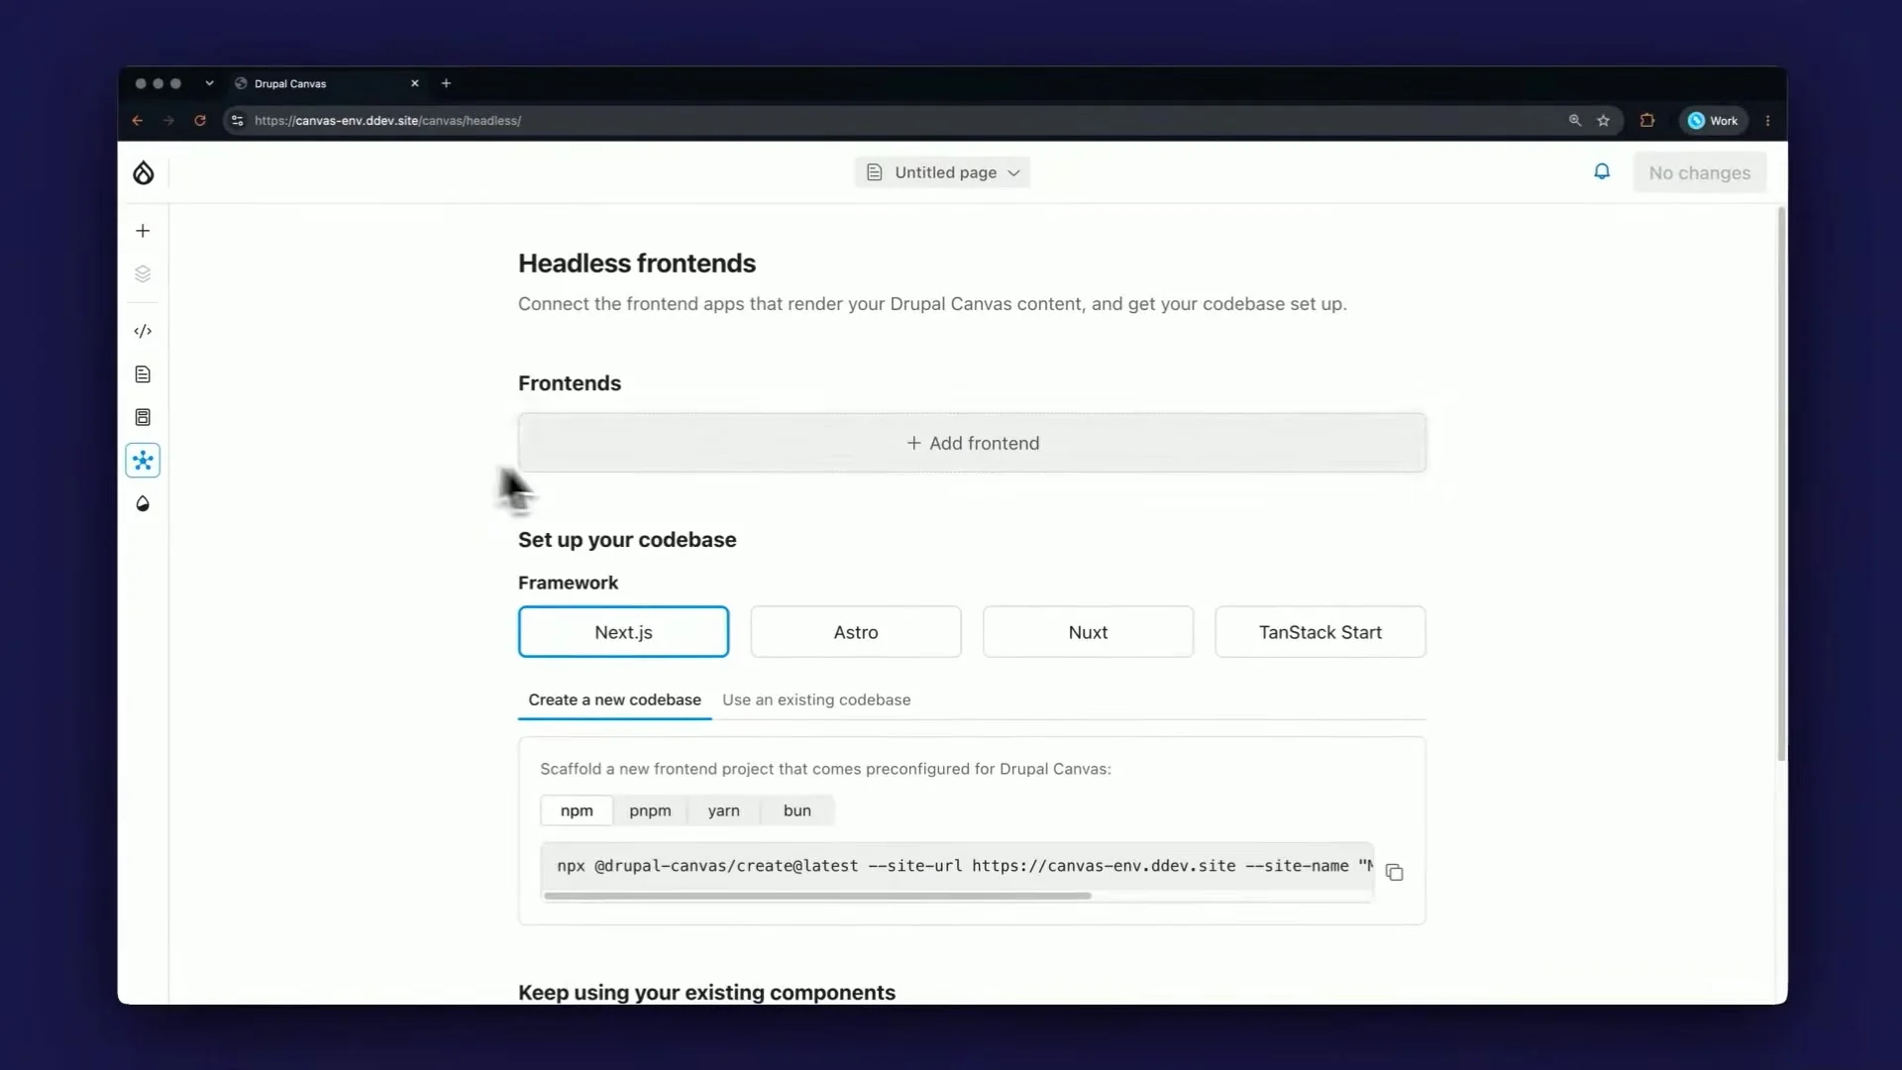Choose the pnpm package manager
The image size is (1902, 1070).
pyautogui.click(x=650, y=810)
